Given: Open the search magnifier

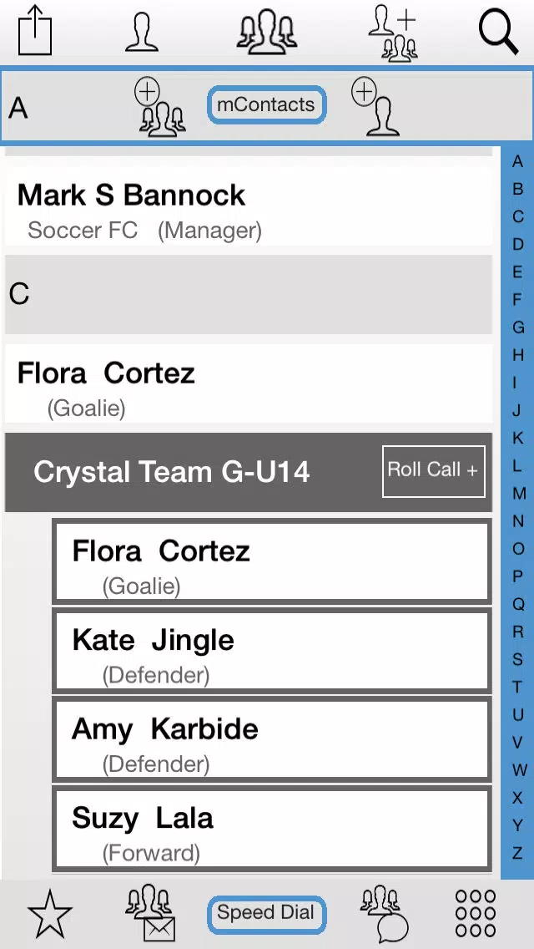Looking at the screenshot, I should tap(498, 32).
